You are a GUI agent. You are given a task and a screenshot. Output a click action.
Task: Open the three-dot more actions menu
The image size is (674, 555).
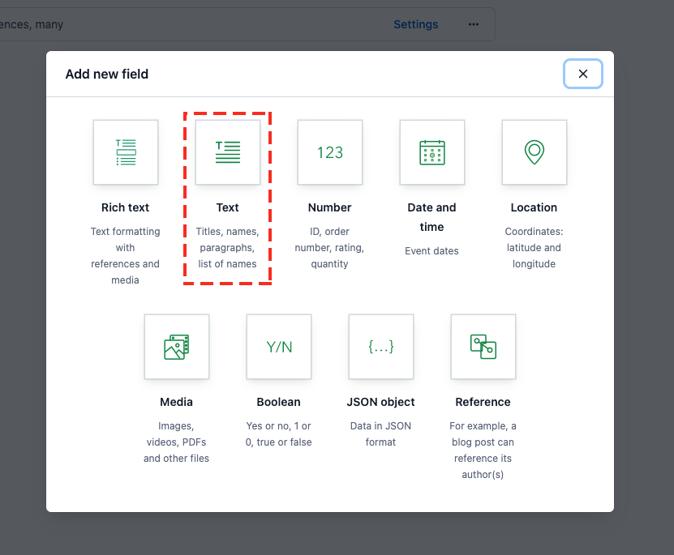(x=474, y=24)
